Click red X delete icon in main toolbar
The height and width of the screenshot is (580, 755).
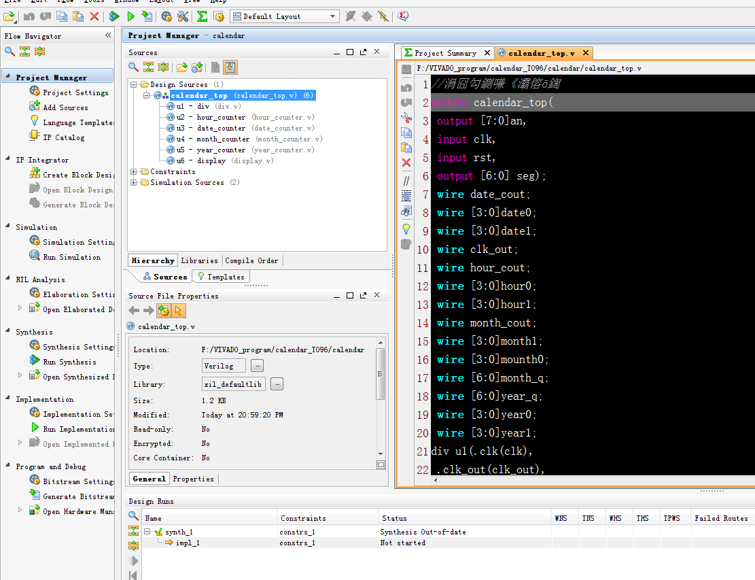pos(94,16)
